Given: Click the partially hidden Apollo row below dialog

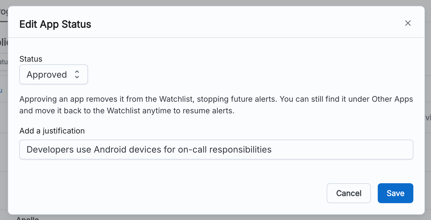Looking at the screenshot, I should click(28, 218).
